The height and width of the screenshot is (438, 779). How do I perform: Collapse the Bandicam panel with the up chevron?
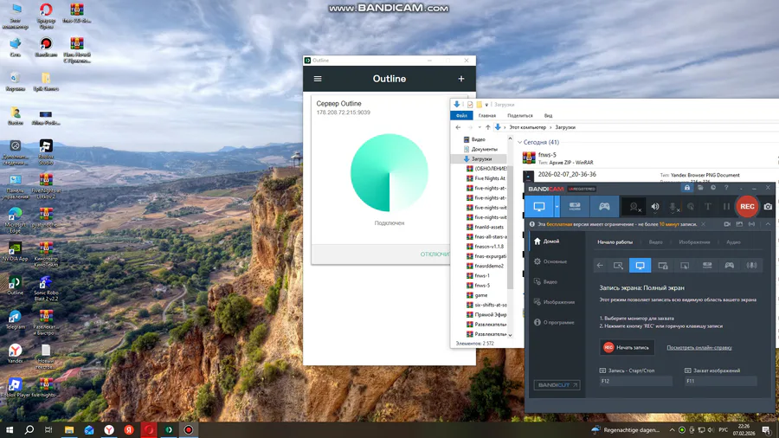[x=768, y=224]
